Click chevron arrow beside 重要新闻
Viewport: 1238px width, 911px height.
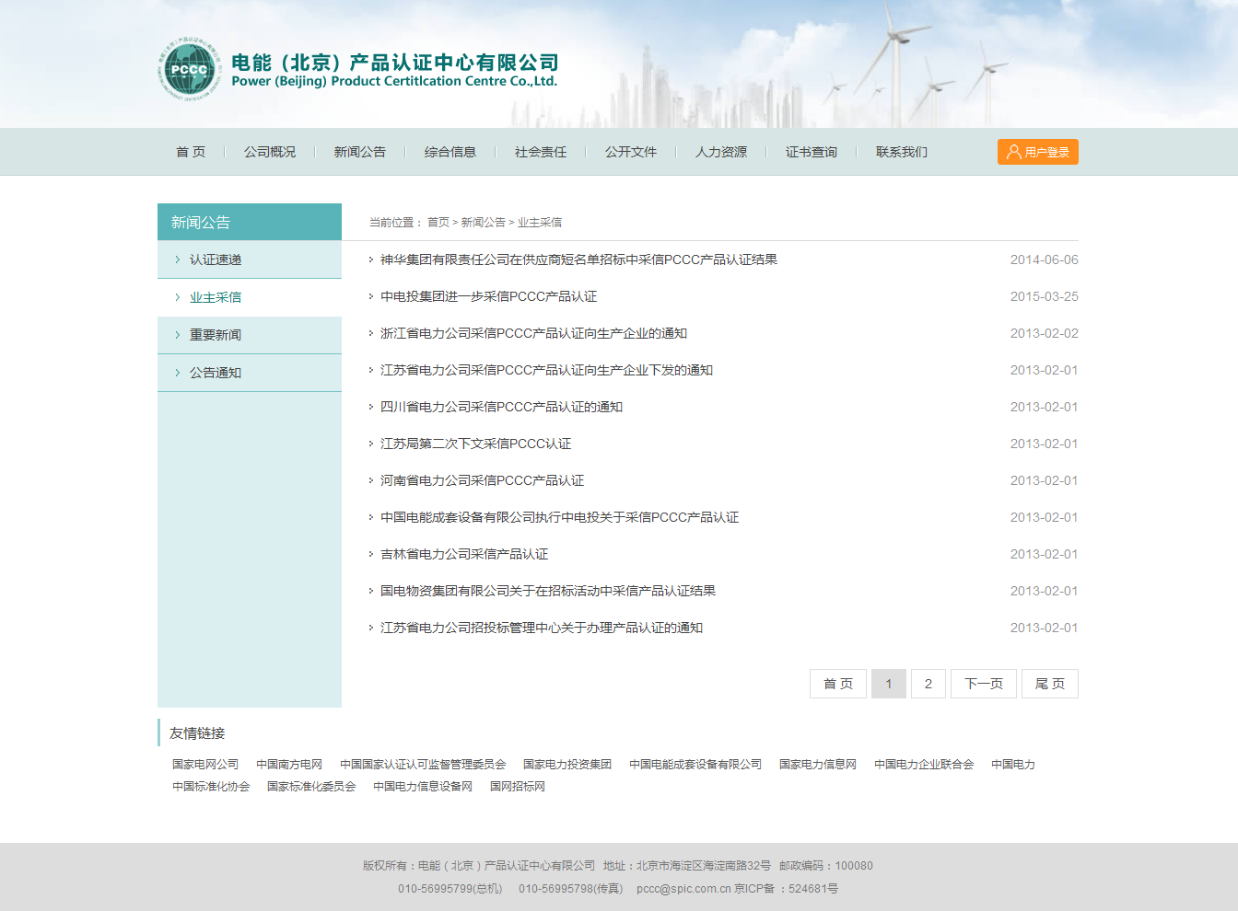click(177, 335)
